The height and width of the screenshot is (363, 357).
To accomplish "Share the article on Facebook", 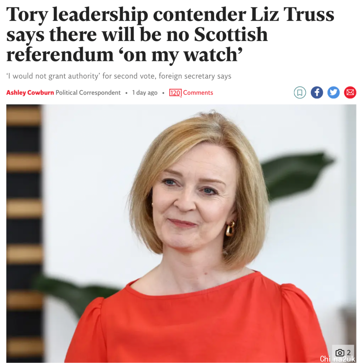I will [x=317, y=93].
